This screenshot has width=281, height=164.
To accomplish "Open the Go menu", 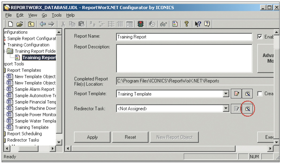I will coord(44,15).
